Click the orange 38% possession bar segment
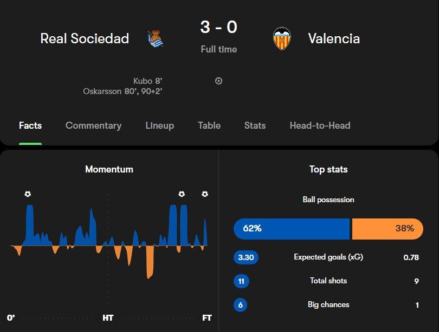This screenshot has width=439, height=332. click(x=387, y=229)
